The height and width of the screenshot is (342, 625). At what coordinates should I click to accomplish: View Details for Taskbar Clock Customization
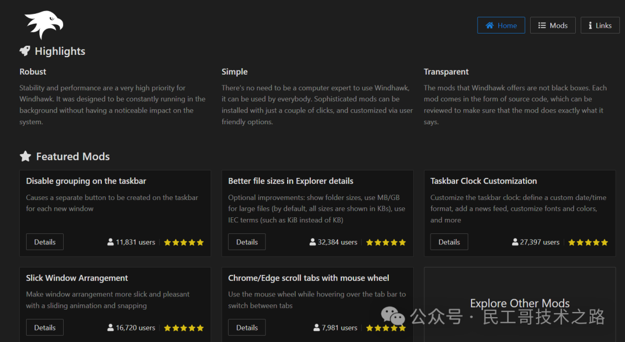click(x=449, y=242)
